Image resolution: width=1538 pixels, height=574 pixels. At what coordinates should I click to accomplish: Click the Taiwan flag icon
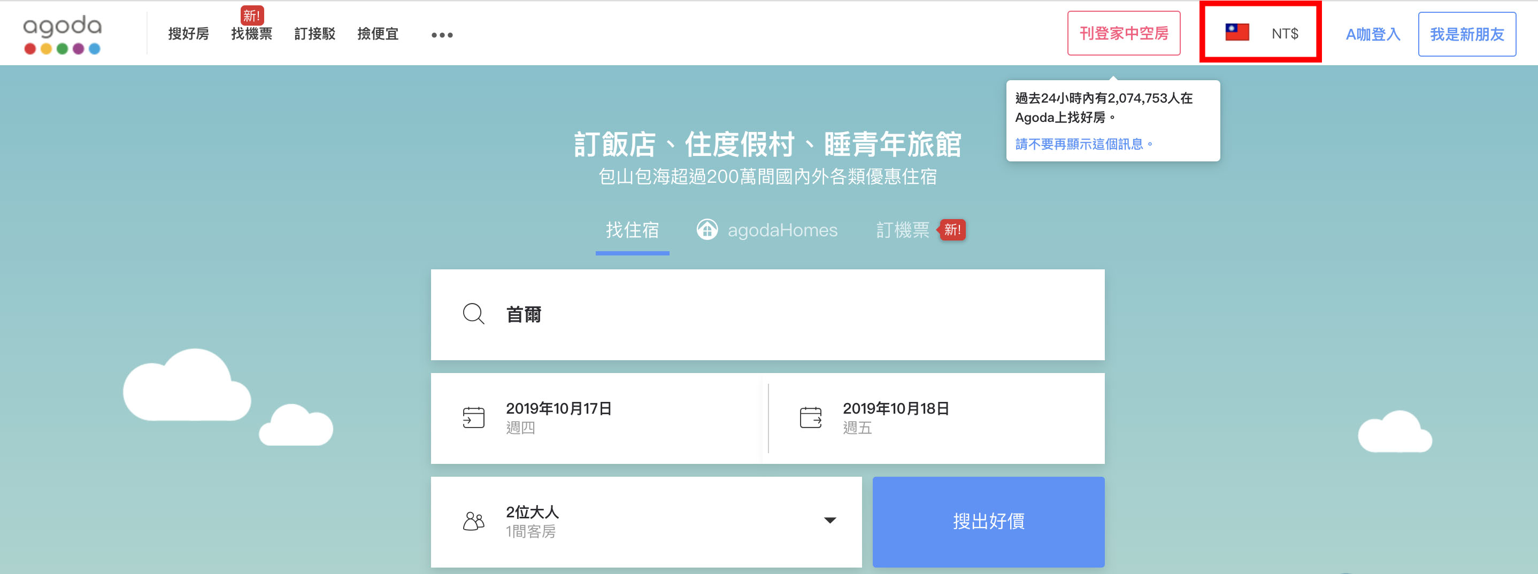pos(1237,32)
